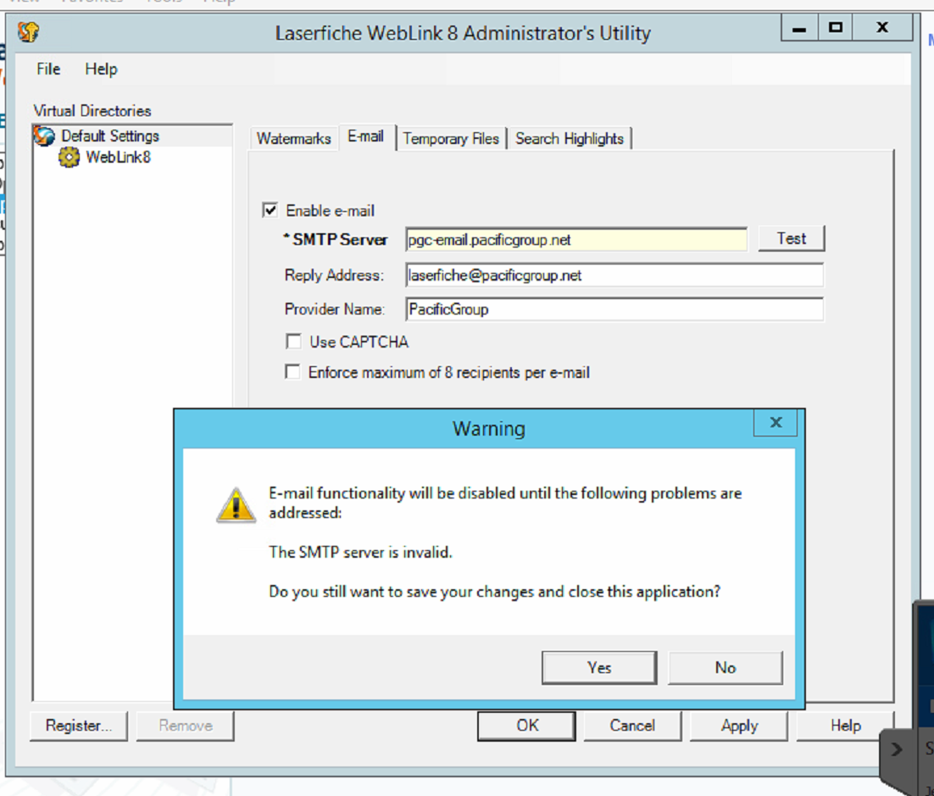This screenshot has height=796, width=934.
Task: Minimize the Administrator's Utility window
Action: point(798,27)
